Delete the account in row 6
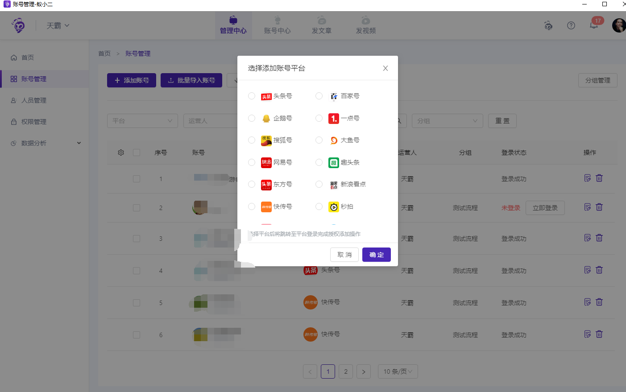Viewport: 626px width, 392px height. point(599,334)
